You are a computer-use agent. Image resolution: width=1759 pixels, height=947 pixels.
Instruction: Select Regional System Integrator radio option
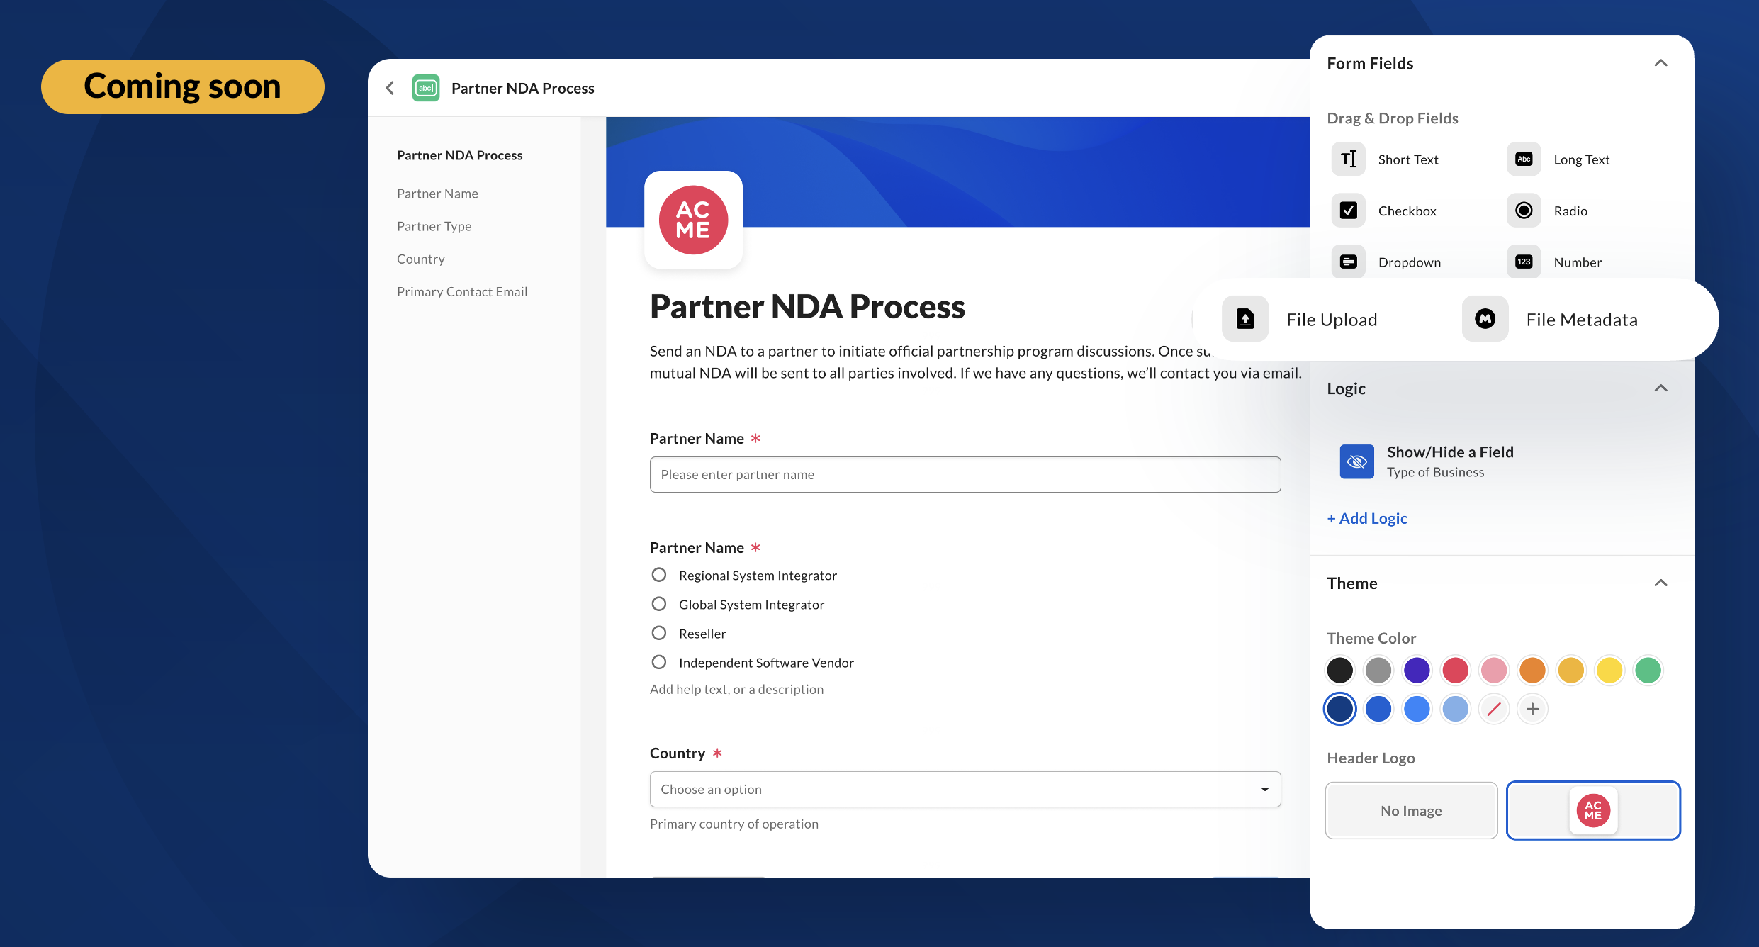[x=659, y=575]
